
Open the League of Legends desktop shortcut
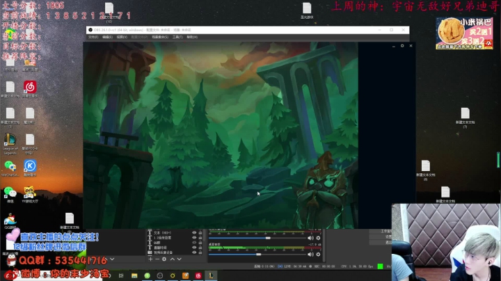[x=10, y=144]
